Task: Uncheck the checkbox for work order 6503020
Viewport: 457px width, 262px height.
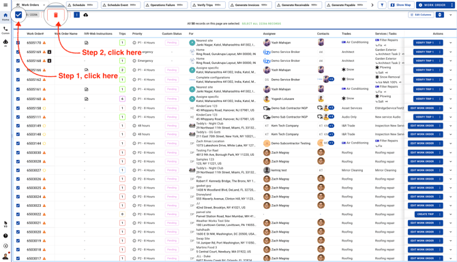Action: 18,232
